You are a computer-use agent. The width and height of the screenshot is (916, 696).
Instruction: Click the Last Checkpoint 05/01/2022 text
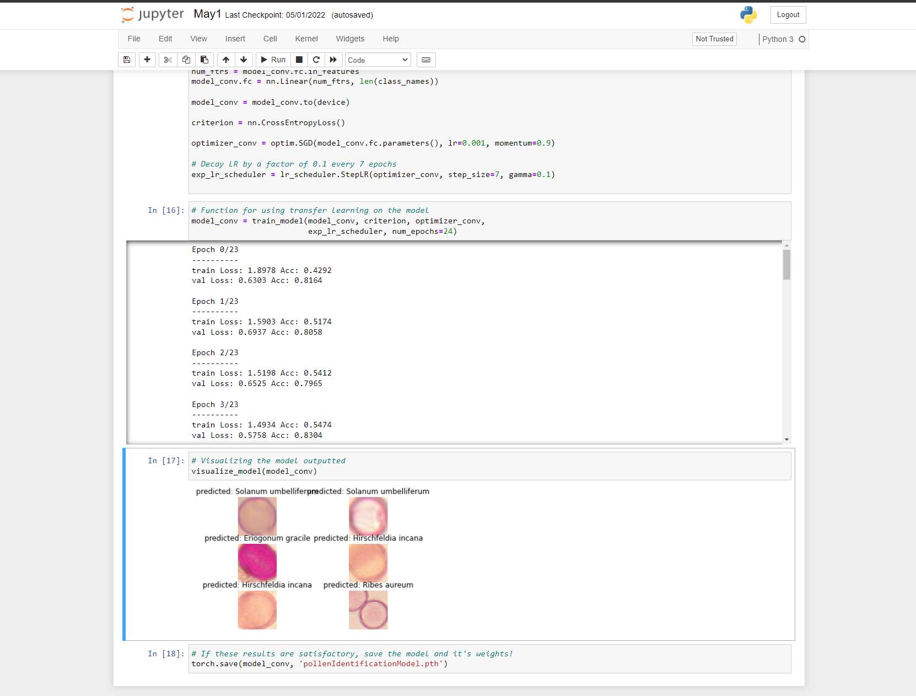[275, 15]
